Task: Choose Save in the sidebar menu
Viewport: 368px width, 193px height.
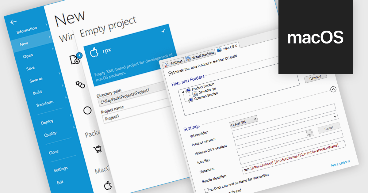Action: coord(30,68)
